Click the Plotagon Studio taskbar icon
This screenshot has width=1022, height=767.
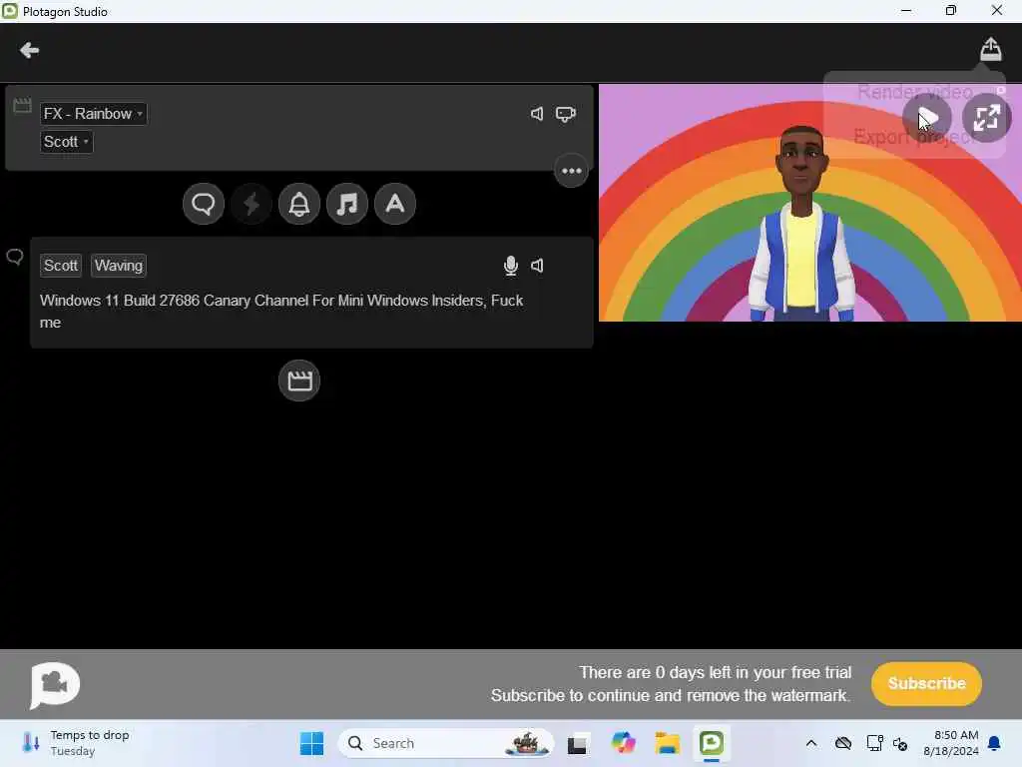(x=711, y=743)
